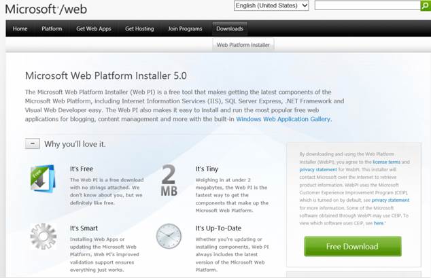Click the It's Up-To-Date heading
The image size is (431, 278).
pos(218,228)
